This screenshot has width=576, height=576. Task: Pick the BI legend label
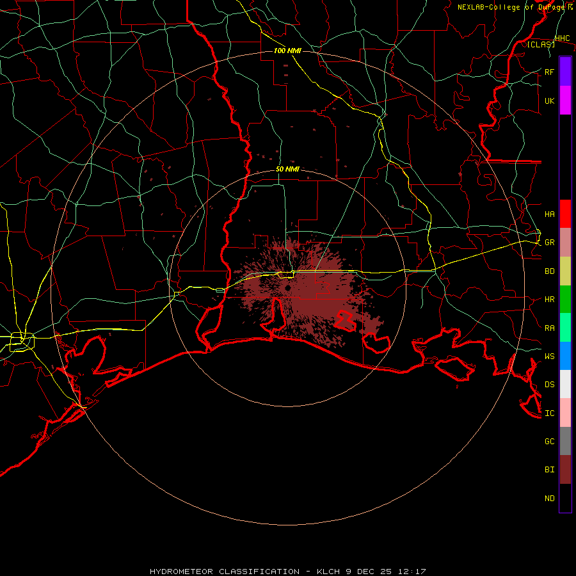pos(549,470)
